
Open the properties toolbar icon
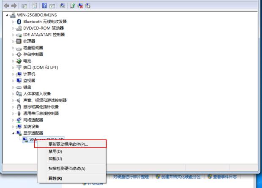point(34,6)
